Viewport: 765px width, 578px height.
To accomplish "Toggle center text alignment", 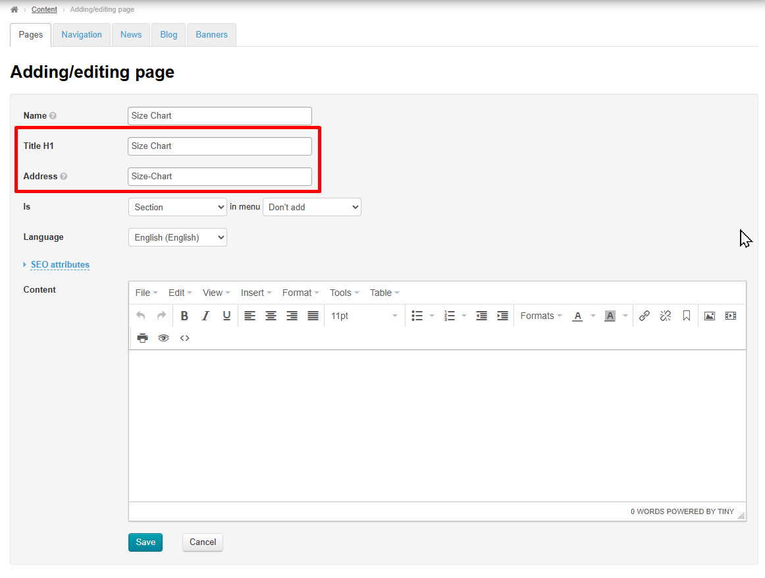I will coord(271,316).
